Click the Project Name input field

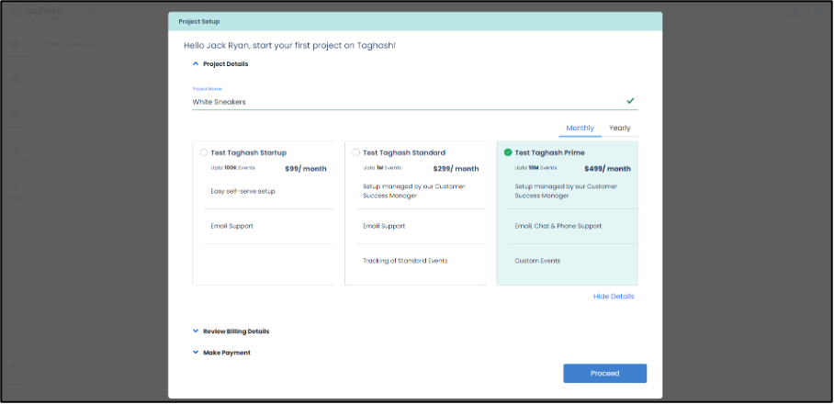tap(415, 102)
